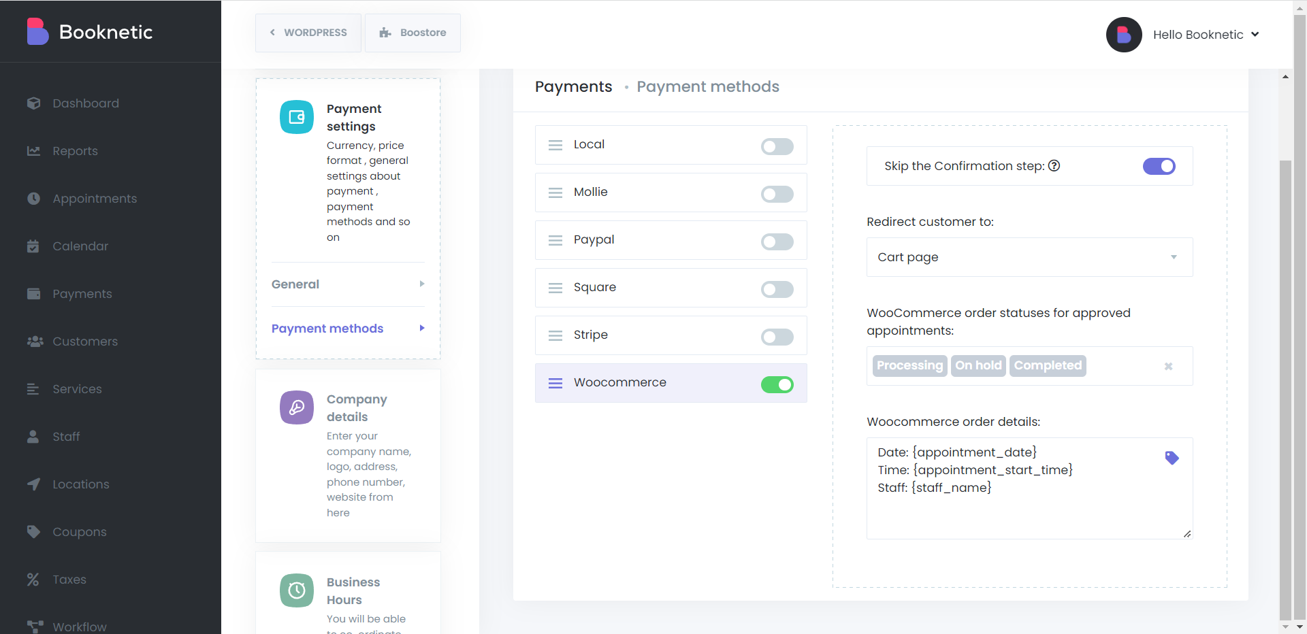Open Hello Booknetic user dropdown
Screen dimensions: 1307x634
[1206, 35]
